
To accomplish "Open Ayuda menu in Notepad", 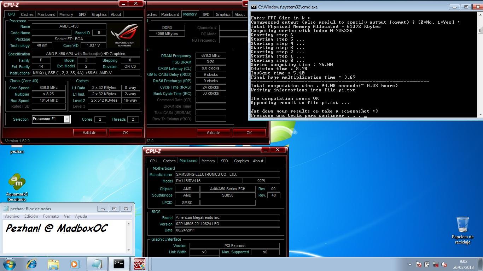I will 81,216.
